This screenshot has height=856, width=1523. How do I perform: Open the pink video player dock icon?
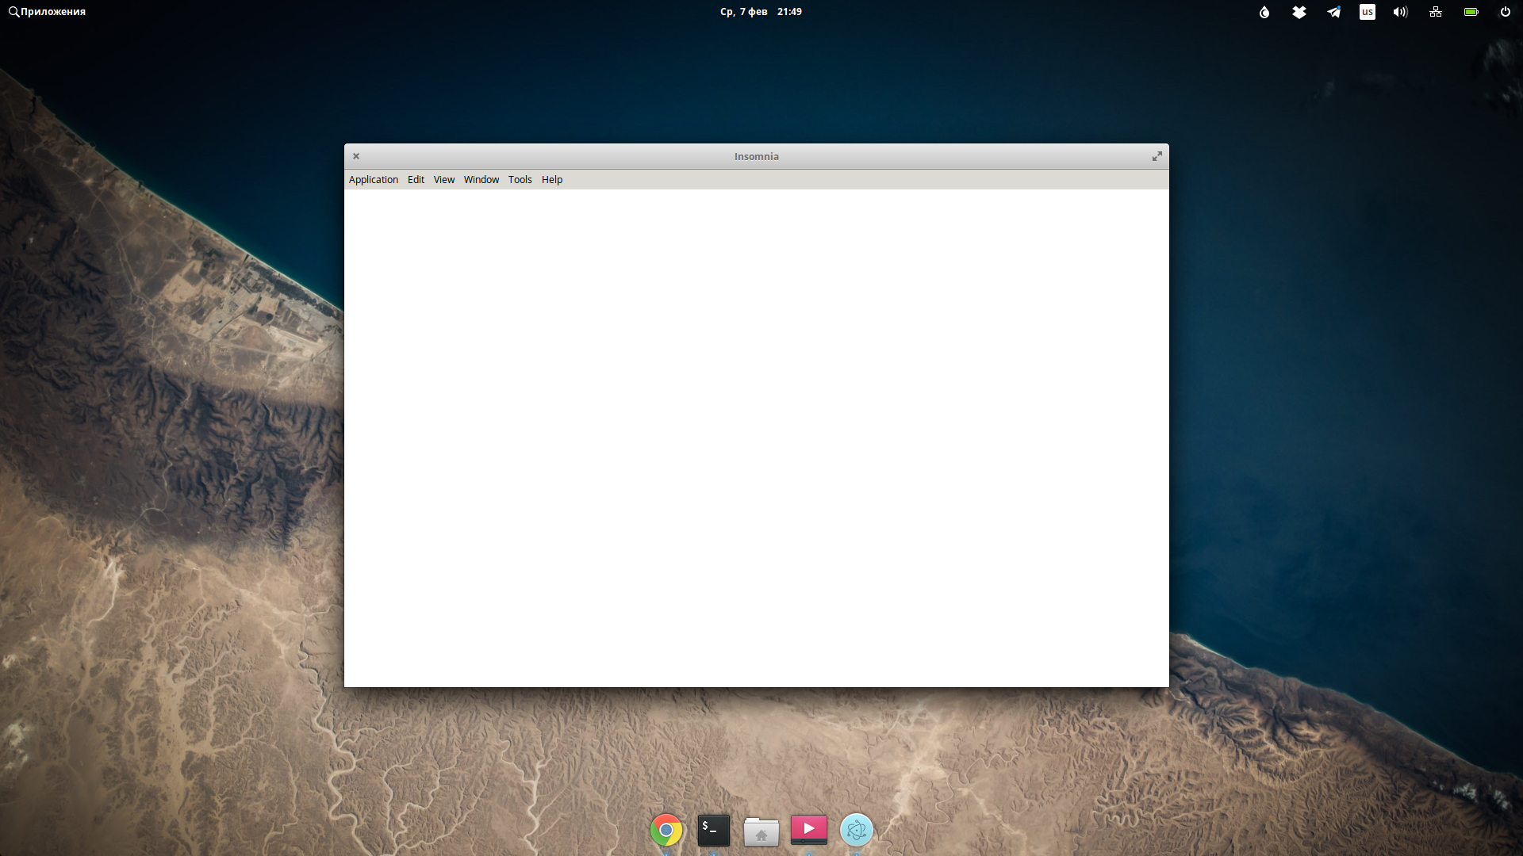pyautogui.click(x=809, y=830)
